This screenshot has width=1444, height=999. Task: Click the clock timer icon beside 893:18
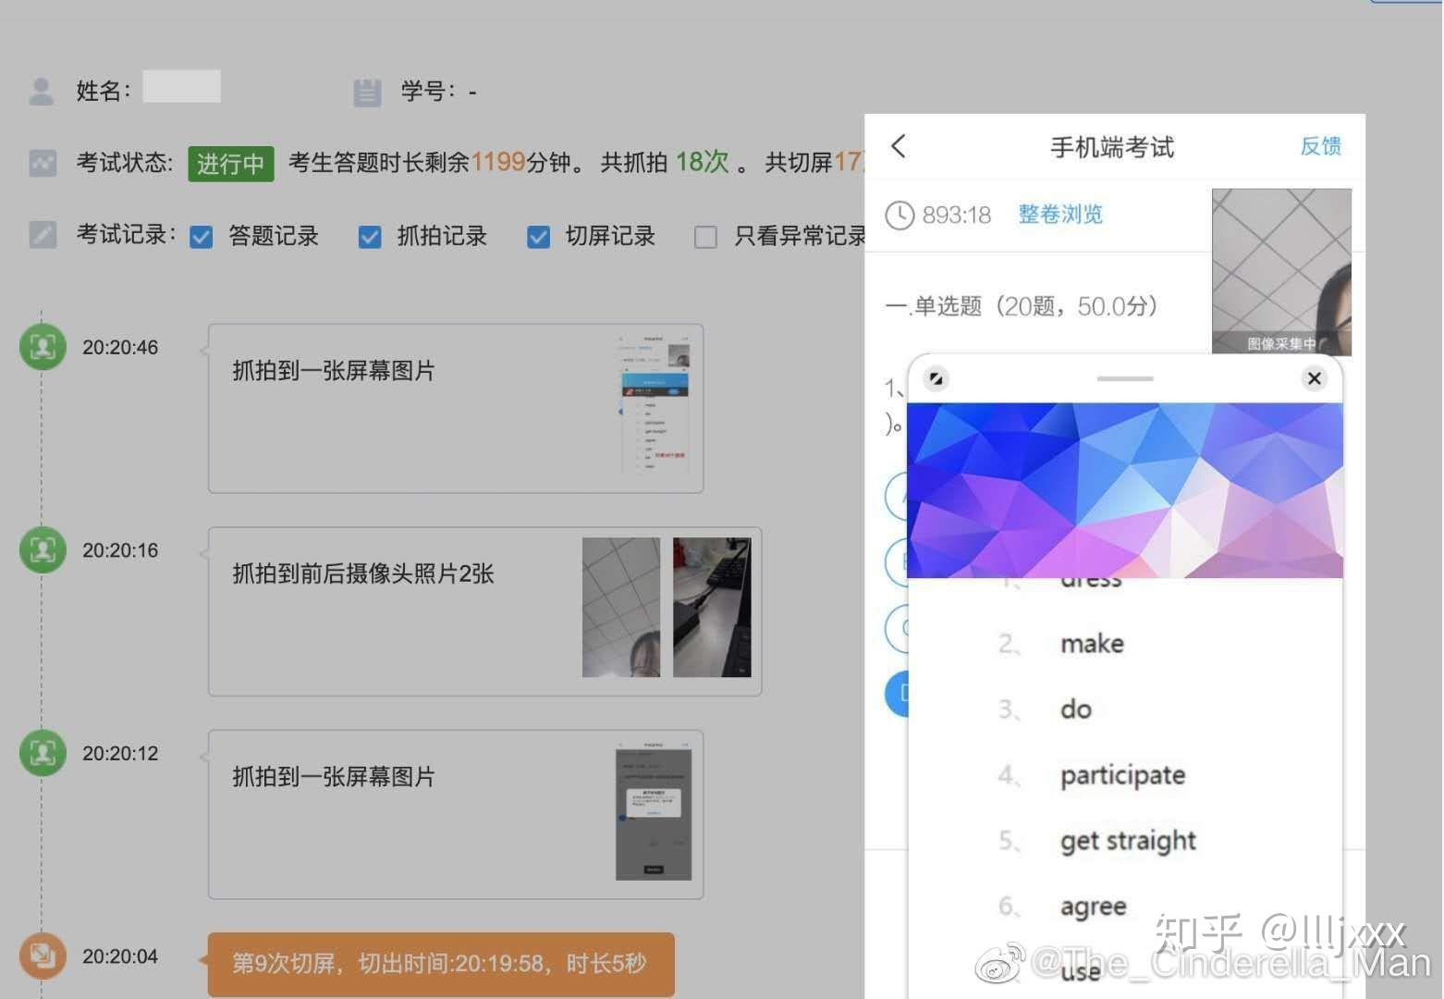[x=899, y=215]
